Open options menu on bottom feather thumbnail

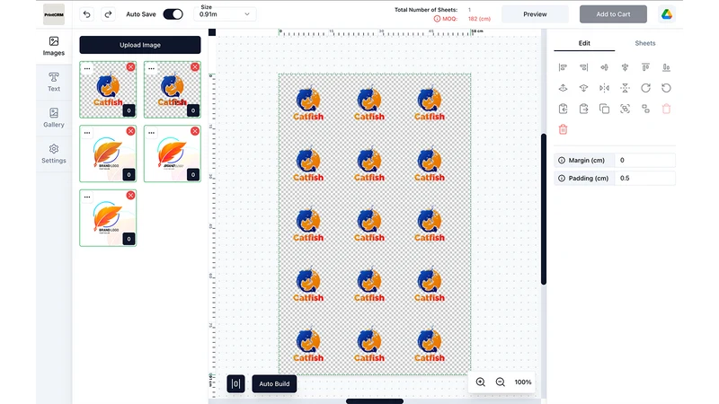tap(87, 197)
